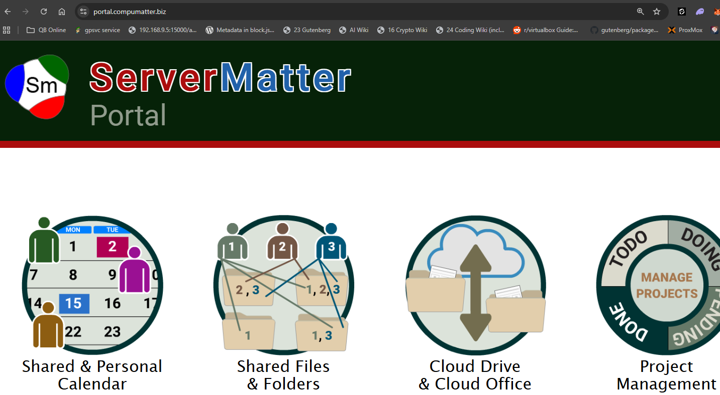The image size is (720, 395).
Task: Click the Cloud Drive & Cloud Office label
Action: (475, 375)
